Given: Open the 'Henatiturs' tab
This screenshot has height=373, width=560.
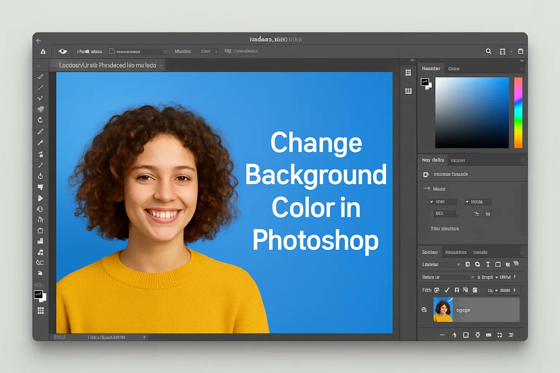Looking at the screenshot, I should click(456, 252).
